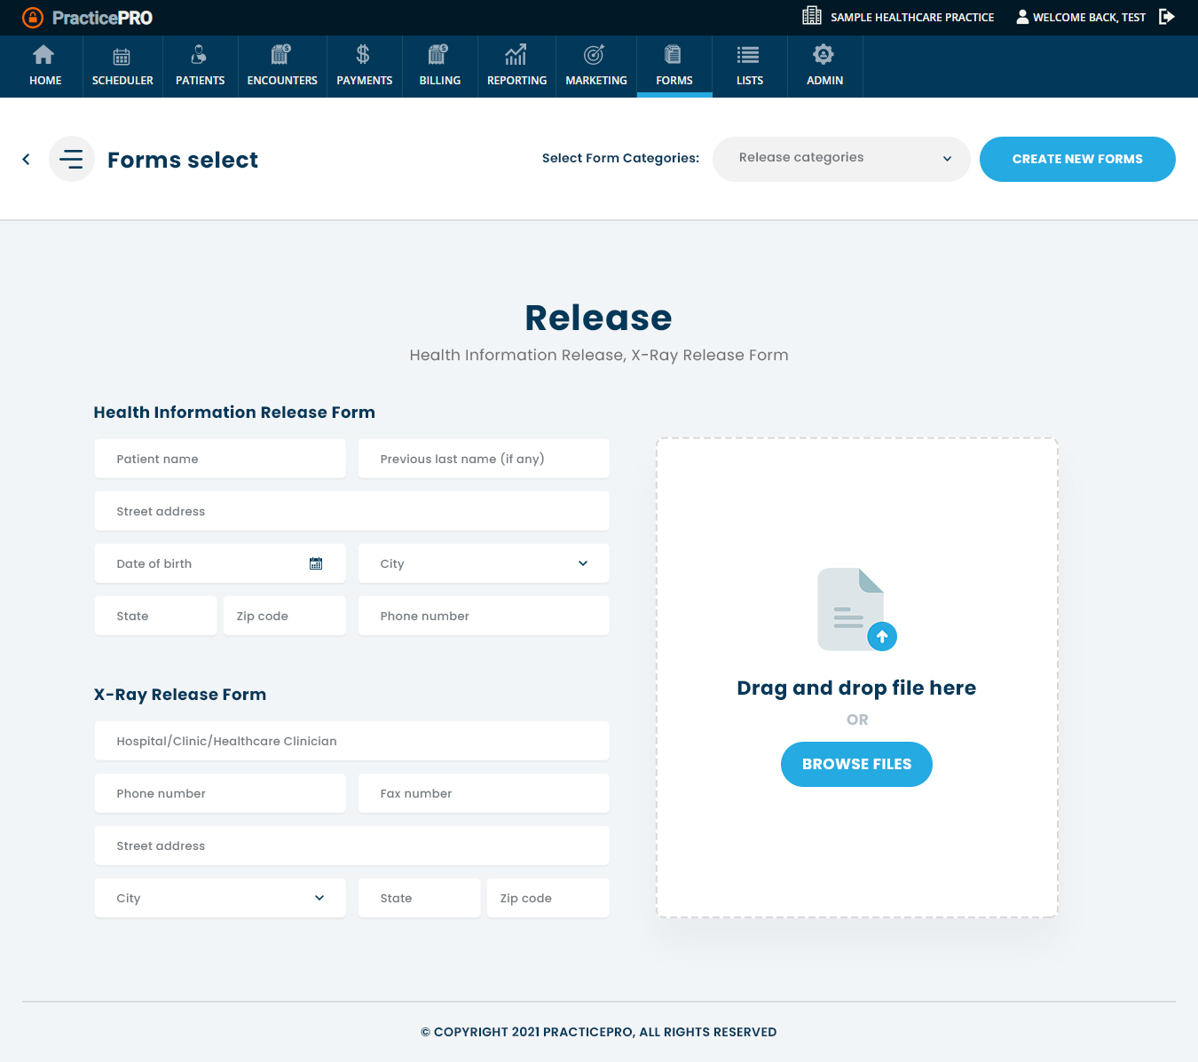Go to Patients section icon
The width and height of the screenshot is (1198, 1062).
(200, 56)
